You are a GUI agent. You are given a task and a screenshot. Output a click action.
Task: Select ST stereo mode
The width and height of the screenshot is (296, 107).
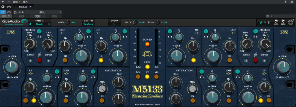point(147,77)
